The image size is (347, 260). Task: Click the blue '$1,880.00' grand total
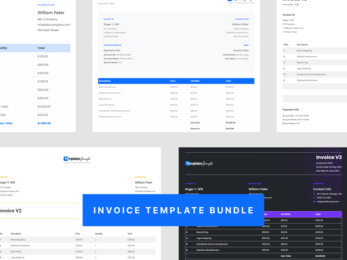click(44, 123)
